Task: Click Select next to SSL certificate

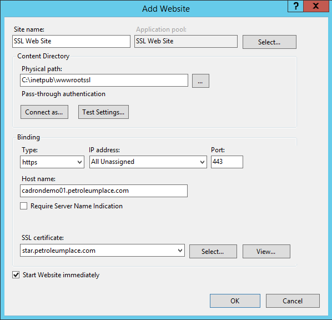Action: (213, 252)
